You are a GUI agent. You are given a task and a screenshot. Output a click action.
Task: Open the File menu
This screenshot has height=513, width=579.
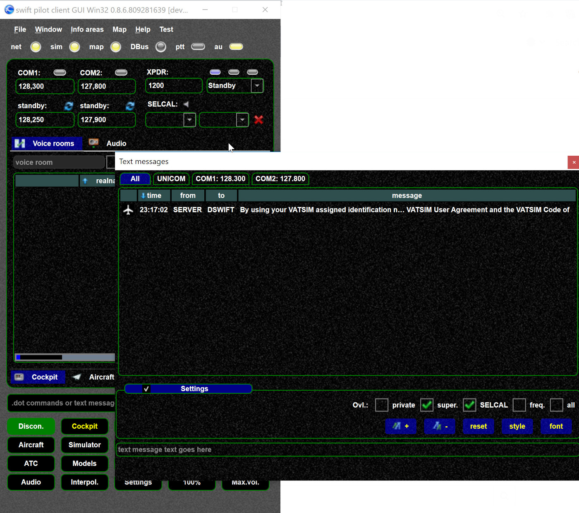pos(20,29)
